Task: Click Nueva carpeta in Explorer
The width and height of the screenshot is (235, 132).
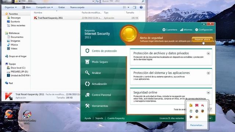Action: tap(77, 7)
